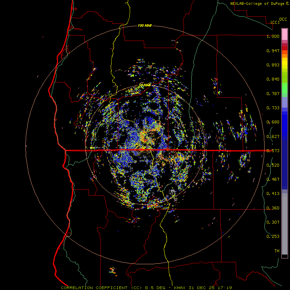
Task: Pick the bright green segment of the color bar
Action: pos(285,88)
